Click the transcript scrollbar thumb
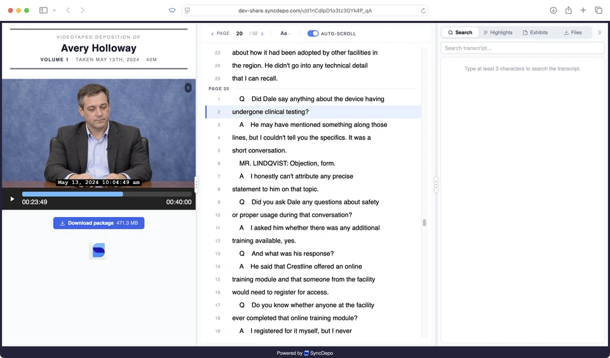Image resolution: width=610 pixels, height=358 pixels. tap(424, 223)
